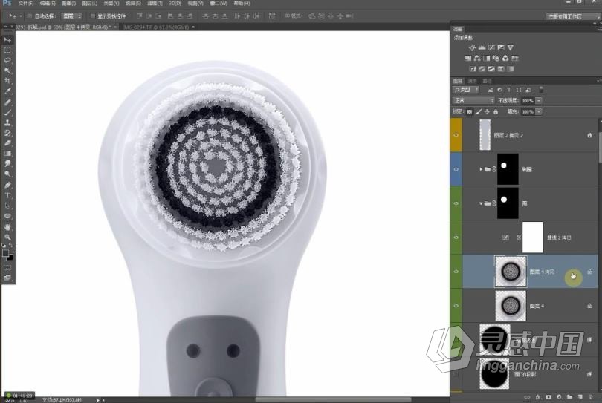Open the layer filter type dropdown
Screen dimensions: 602x403
pos(466,90)
